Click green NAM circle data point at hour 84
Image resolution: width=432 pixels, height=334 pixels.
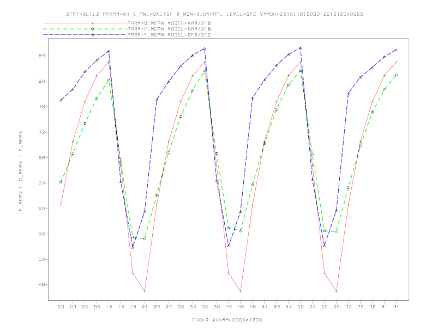(x=396, y=75)
